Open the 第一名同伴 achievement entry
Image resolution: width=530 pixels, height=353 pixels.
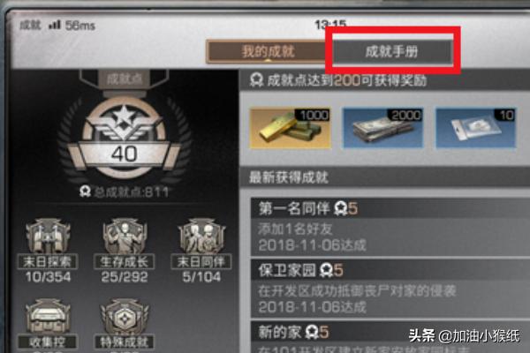390,227
